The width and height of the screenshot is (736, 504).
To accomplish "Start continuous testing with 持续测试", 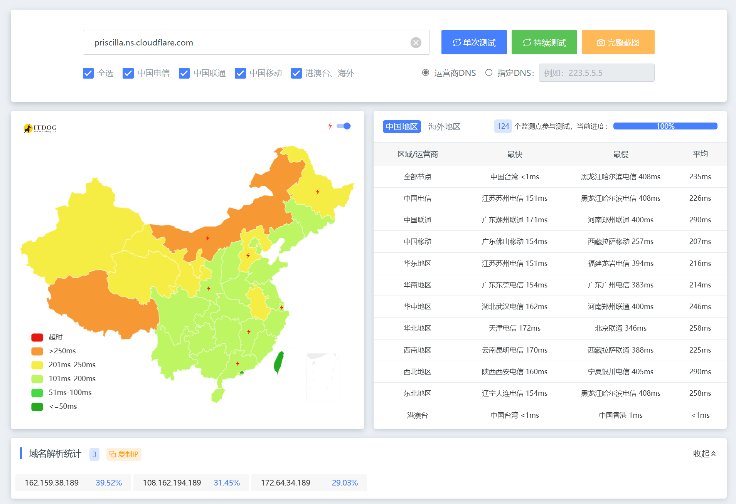I will point(544,42).
